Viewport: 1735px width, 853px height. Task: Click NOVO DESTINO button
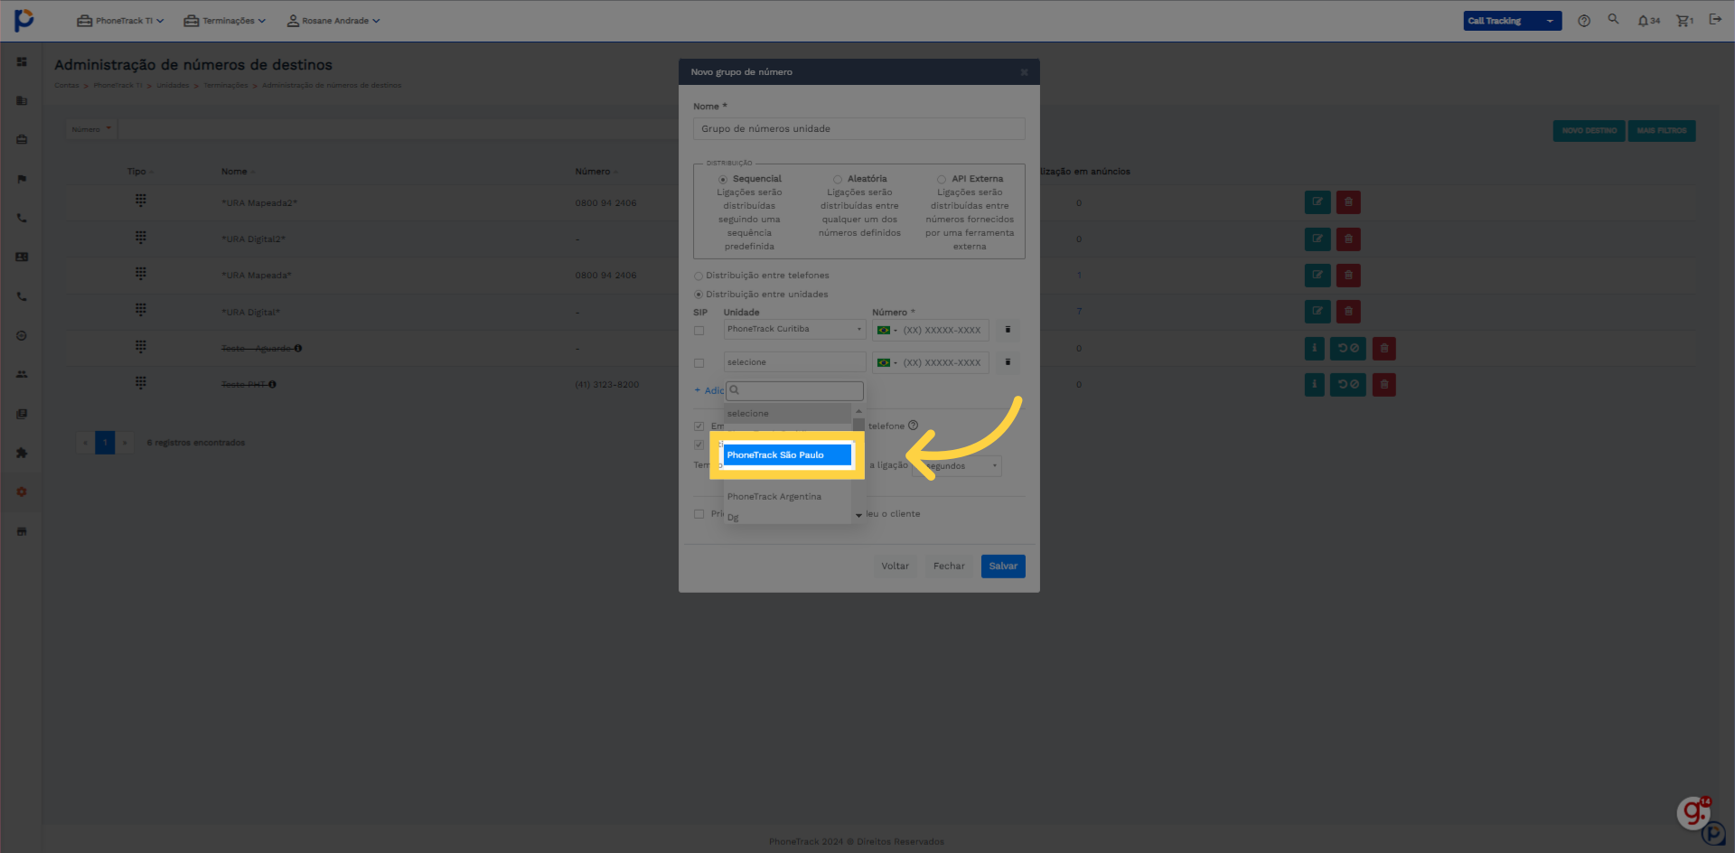pos(1590,131)
